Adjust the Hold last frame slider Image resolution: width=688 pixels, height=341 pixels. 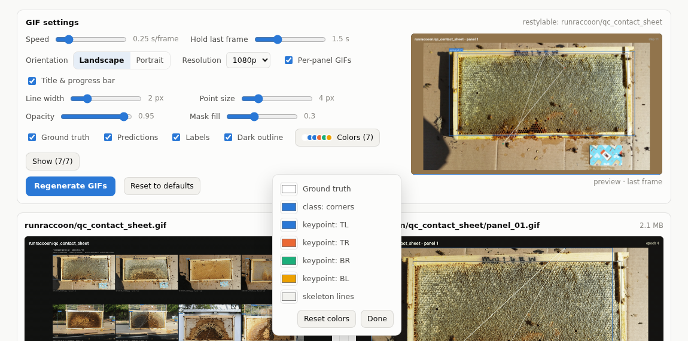(x=290, y=39)
